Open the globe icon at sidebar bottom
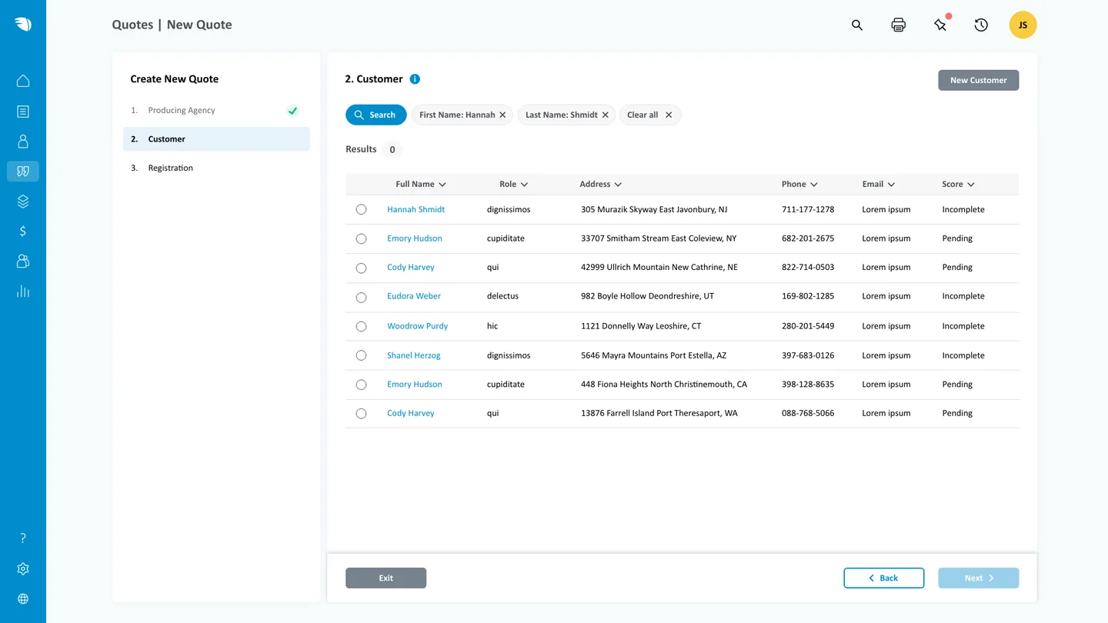 coord(22,598)
